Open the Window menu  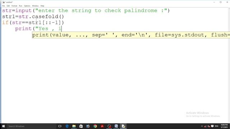[35, 6]
